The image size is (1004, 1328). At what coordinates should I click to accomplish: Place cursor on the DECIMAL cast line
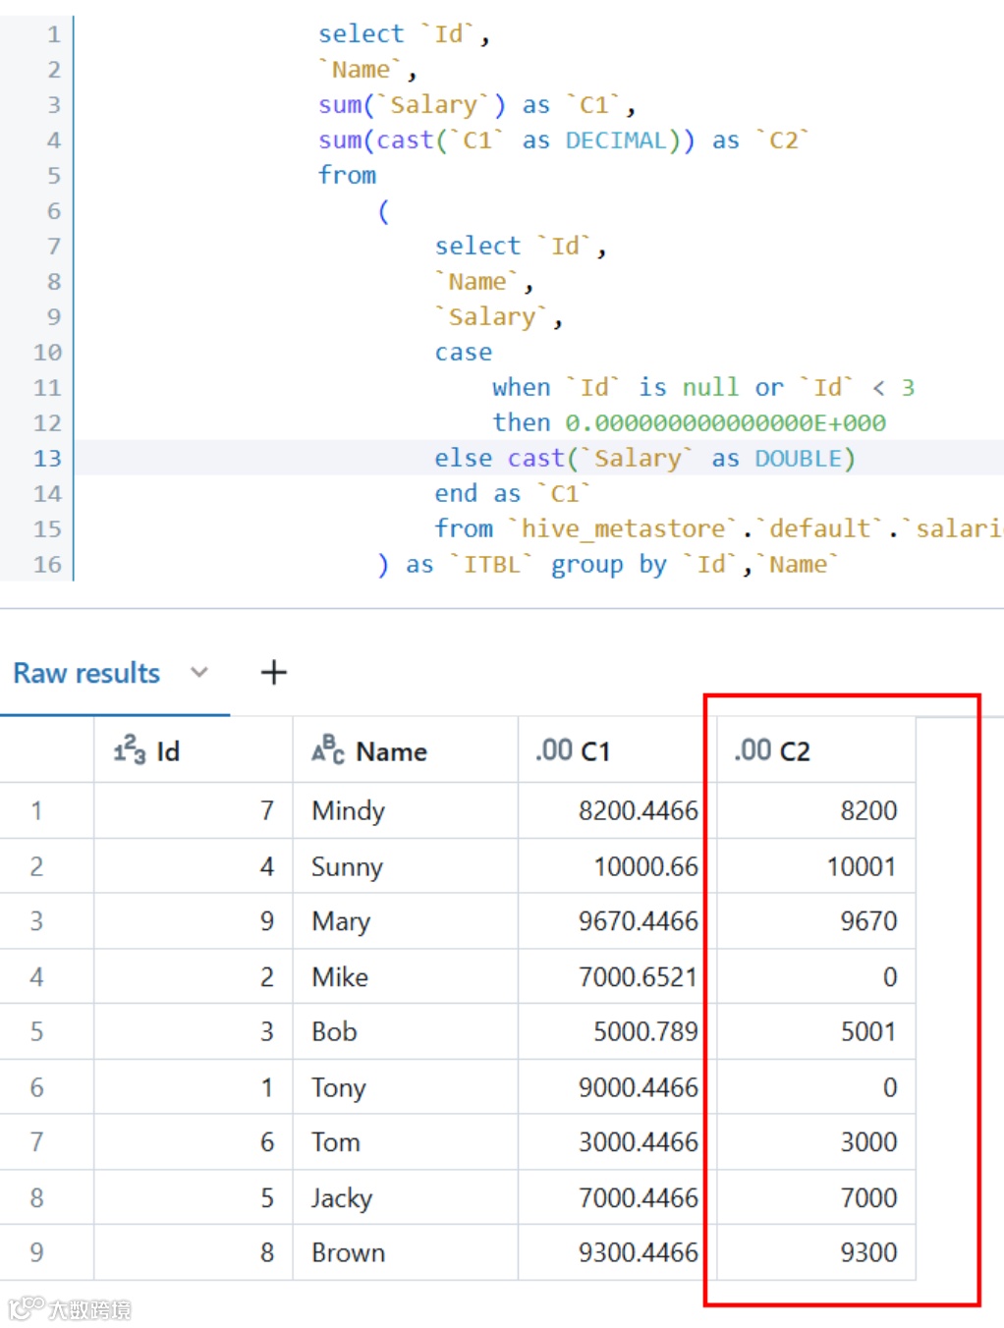coord(563,140)
